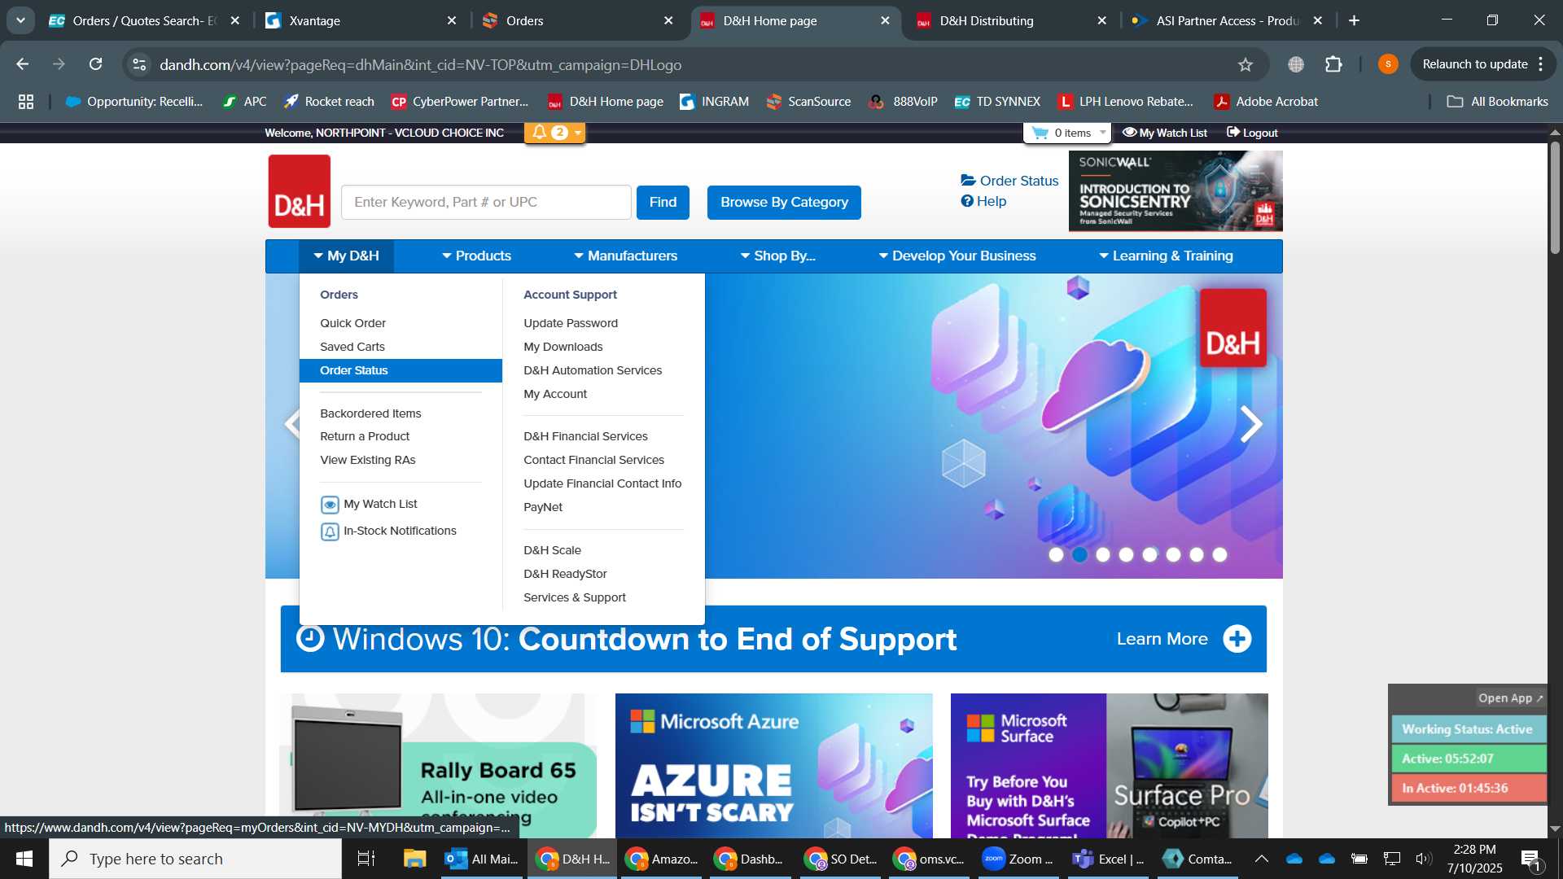Screen dimensions: 1563x879
Task: Open the browser profile avatar
Action: pos(1388,64)
